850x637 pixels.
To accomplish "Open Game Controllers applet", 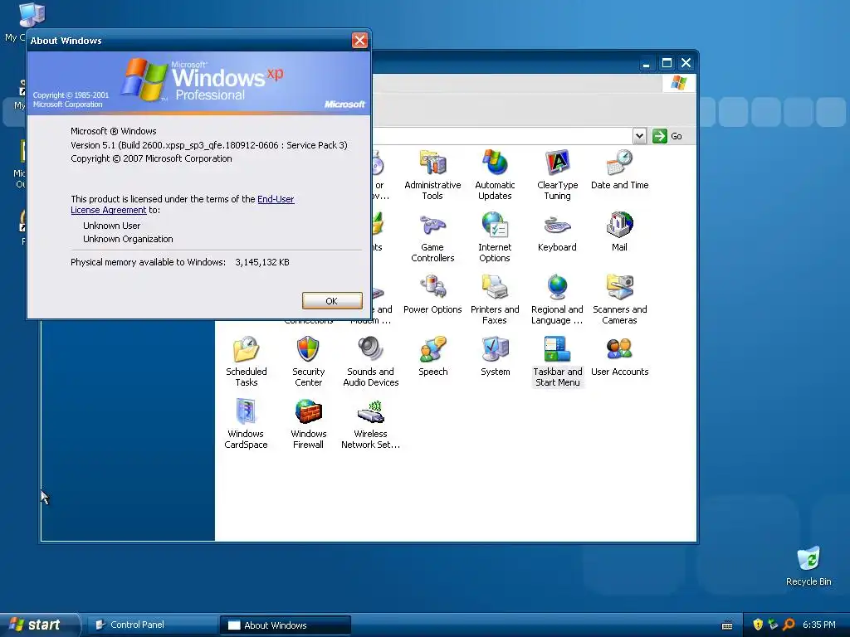I will (x=432, y=236).
